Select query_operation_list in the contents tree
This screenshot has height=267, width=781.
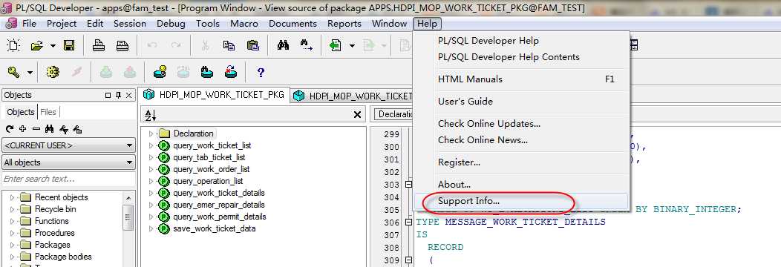(208, 181)
